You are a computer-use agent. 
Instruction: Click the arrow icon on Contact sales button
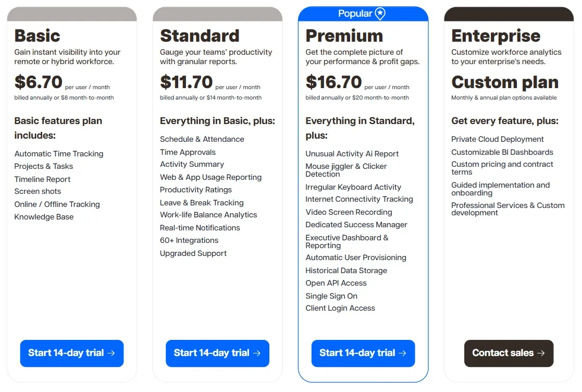[541, 353]
